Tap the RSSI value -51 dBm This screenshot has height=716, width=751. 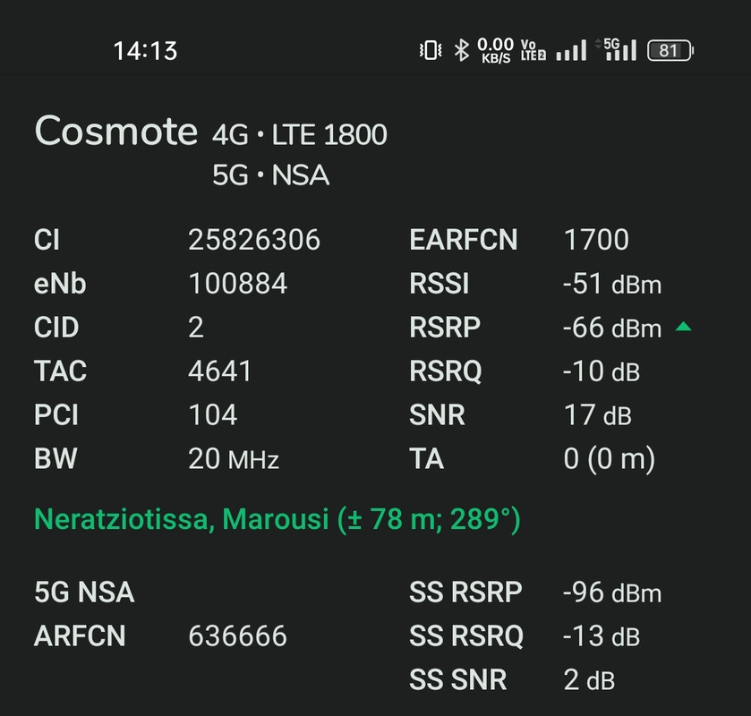pos(612,284)
